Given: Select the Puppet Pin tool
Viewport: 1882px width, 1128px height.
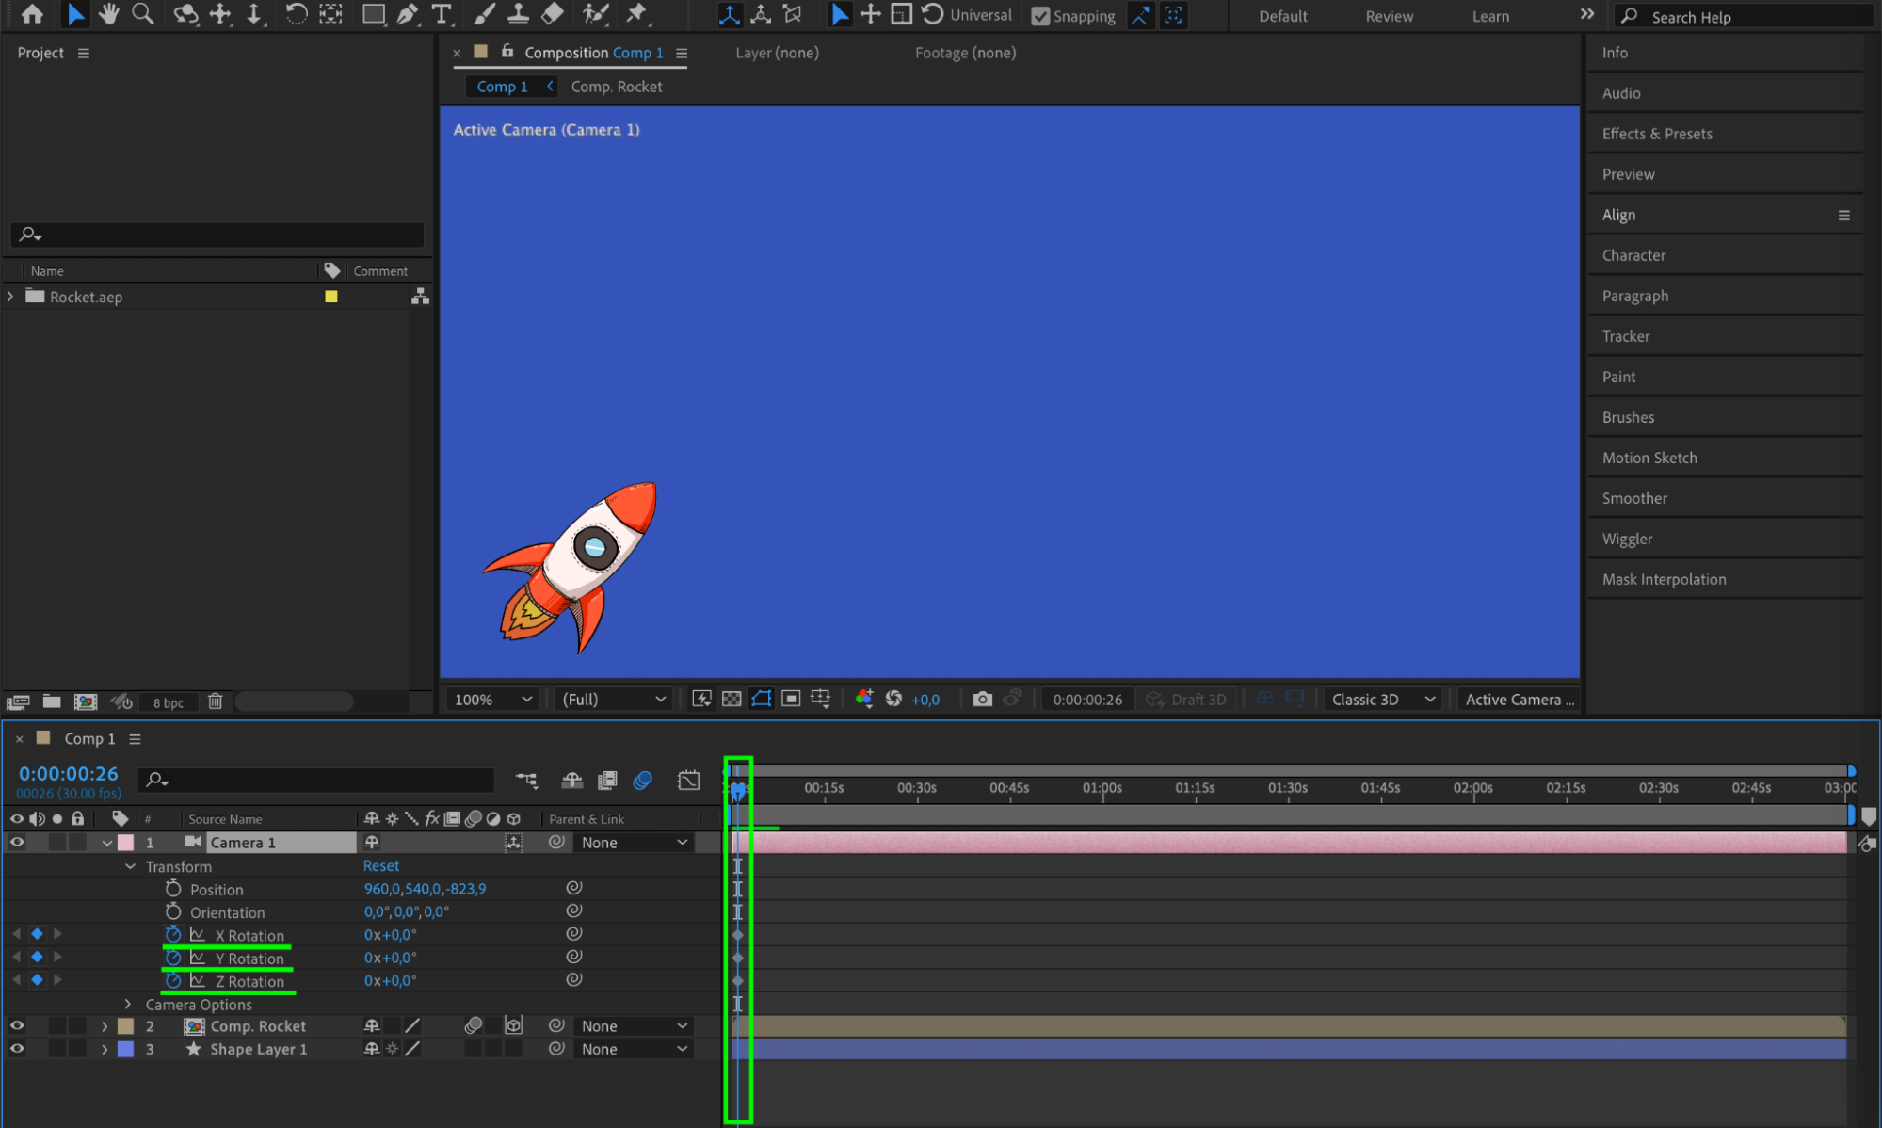Looking at the screenshot, I should 637,14.
